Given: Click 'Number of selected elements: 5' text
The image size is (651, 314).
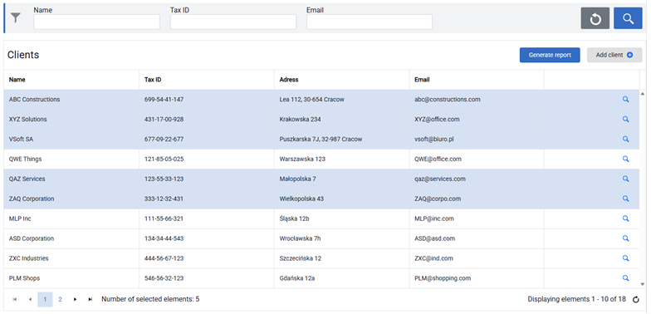Looking at the screenshot, I should (150, 299).
